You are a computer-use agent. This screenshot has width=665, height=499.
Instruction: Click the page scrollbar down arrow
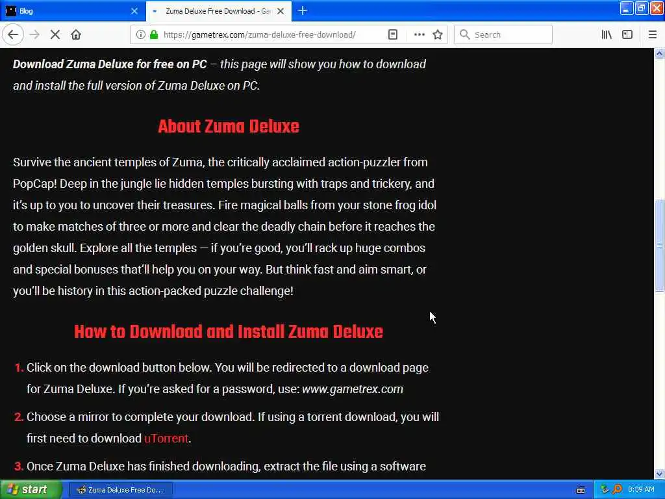click(659, 474)
